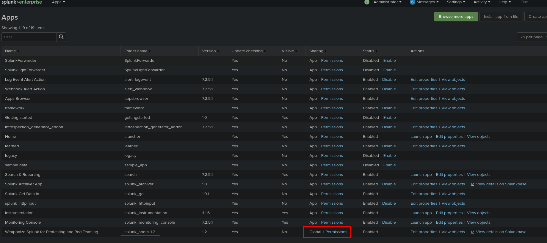The width and height of the screenshot is (547, 243).
Task: Open Permissions for SplunkForwarder
Action: (x=332, y=61)
